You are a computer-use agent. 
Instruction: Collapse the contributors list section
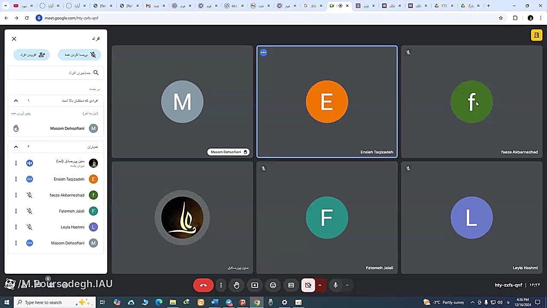click(16, 147)
